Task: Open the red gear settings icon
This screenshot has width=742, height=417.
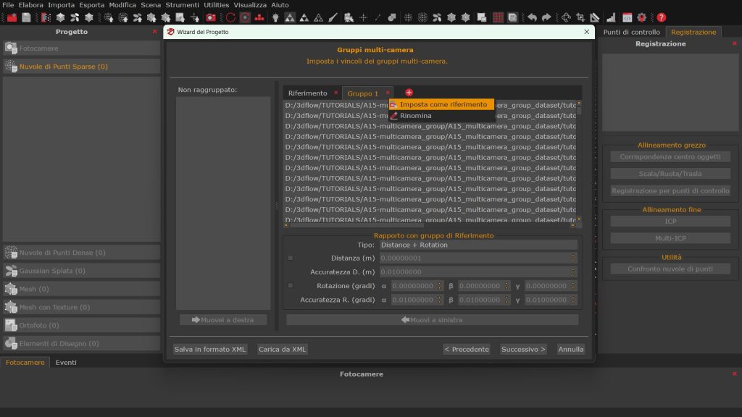Action: pyautogui.click(x=642, y=18)
